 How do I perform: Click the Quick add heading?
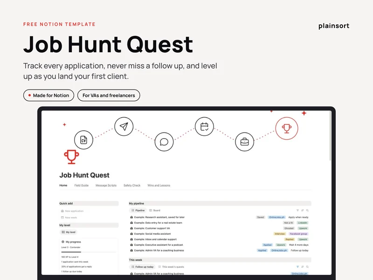tap(66, 203)
